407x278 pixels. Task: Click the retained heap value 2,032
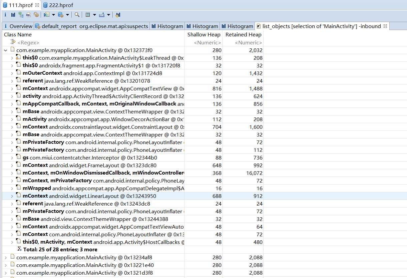256,50
